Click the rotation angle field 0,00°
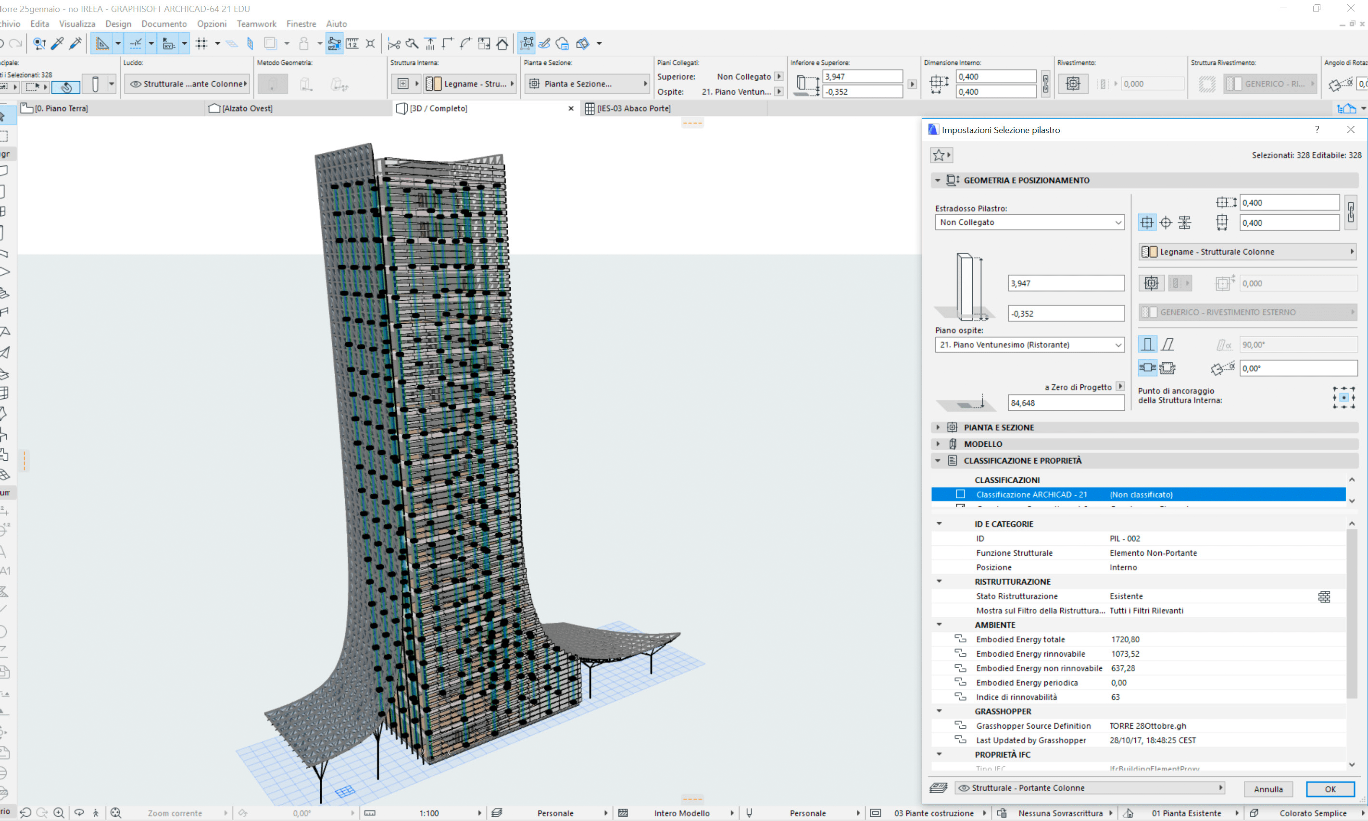Viewport: 1368px width, 821px height. tap(1298, 368)
